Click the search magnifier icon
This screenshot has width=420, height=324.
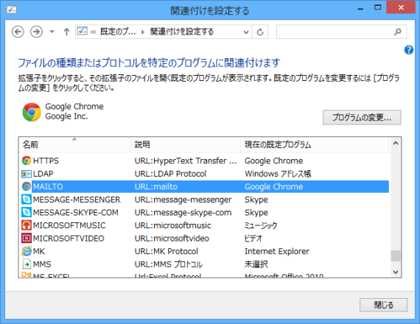tap(398, 32)
